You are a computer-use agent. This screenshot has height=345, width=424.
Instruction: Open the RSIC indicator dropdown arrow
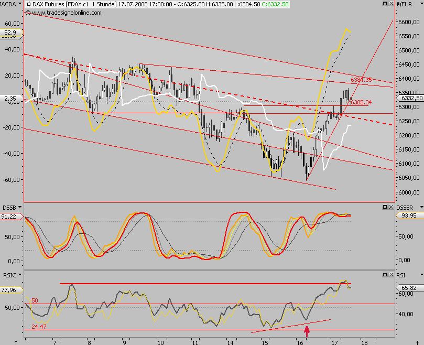click(20, 275)
